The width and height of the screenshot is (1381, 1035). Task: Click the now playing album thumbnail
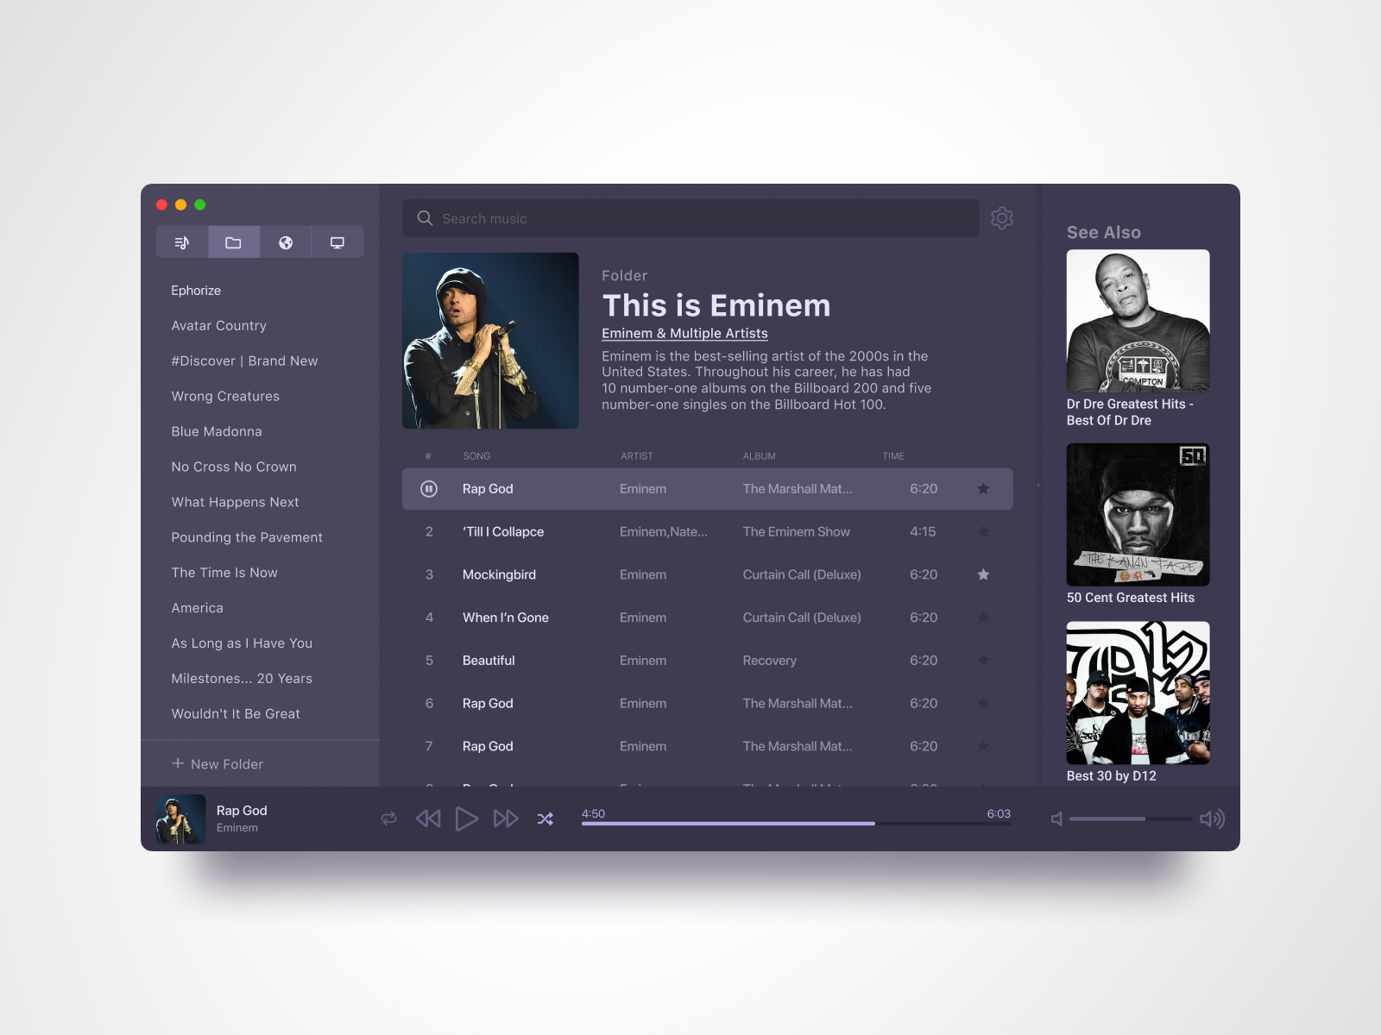click(180, 819)
